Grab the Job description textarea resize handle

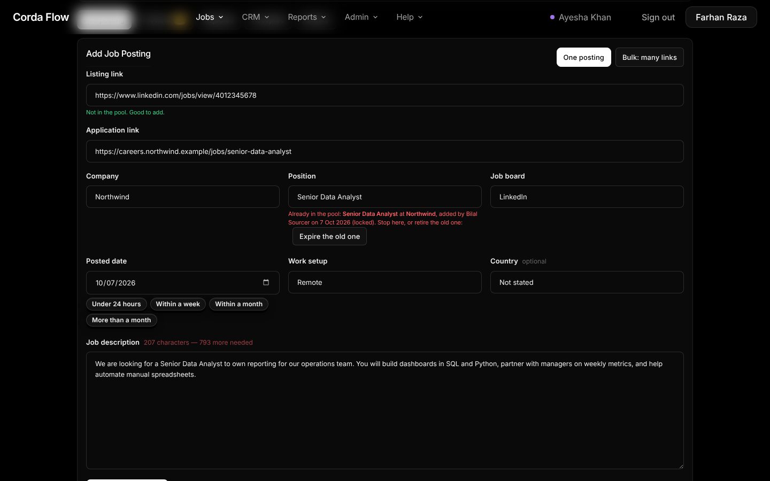680,466
